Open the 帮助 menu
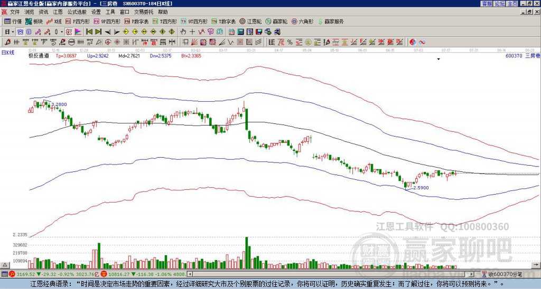Image resolution: width=541 pixels, height=289 pixels. [163, 12]
